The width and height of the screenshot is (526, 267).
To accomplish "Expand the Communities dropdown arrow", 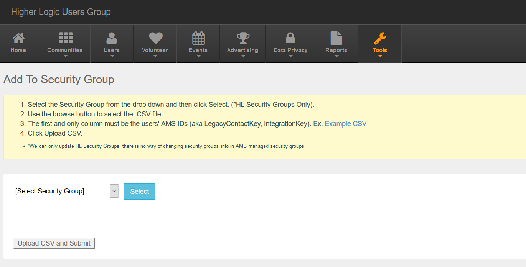I will [x=65, y=56].
